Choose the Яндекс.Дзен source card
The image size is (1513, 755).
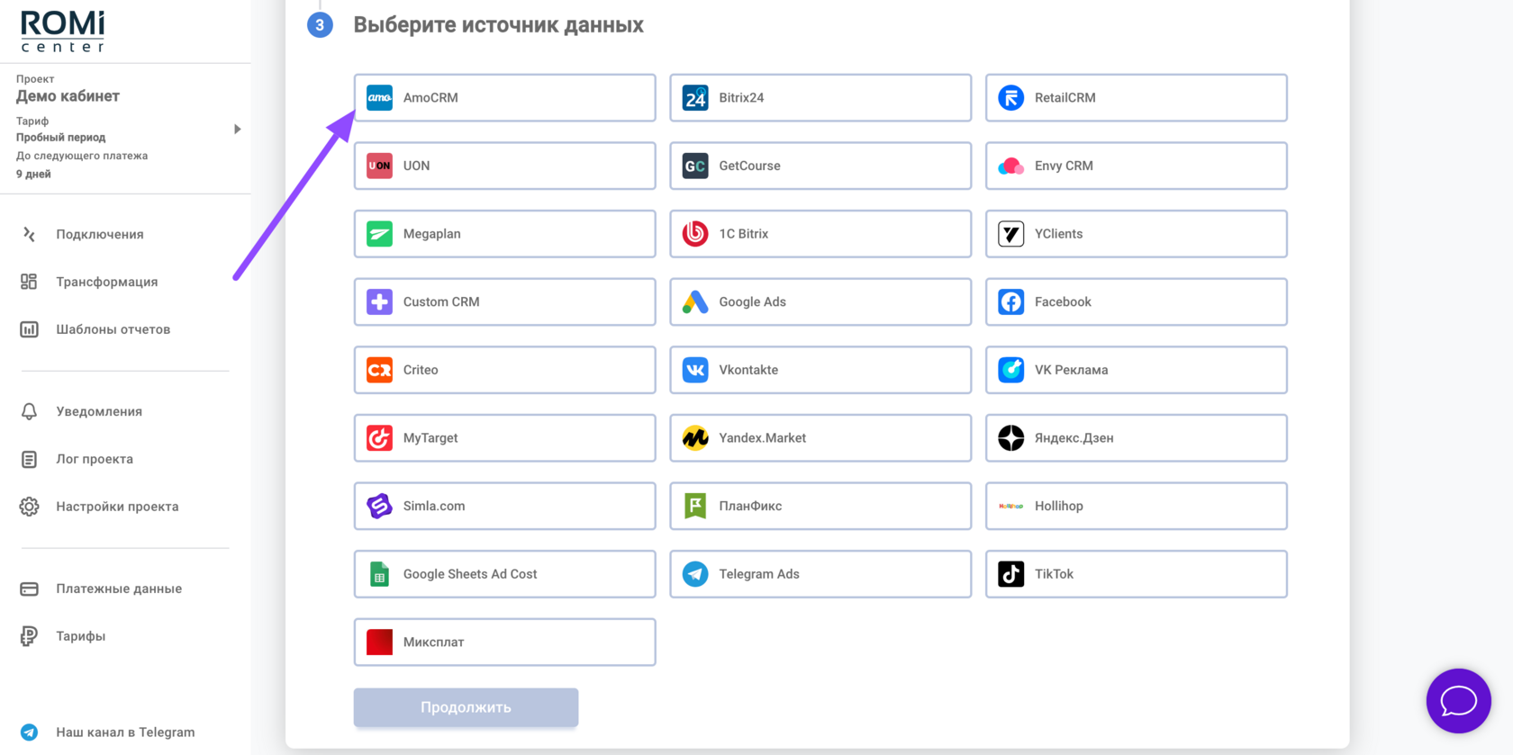pos(1136,438)
